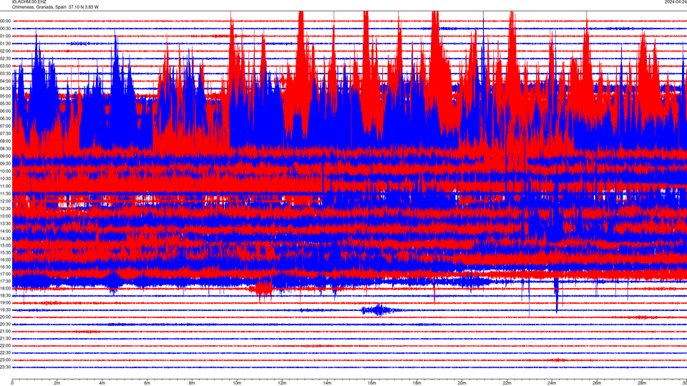The width and height of the screenshot is (687, 386).
Task: Select the 07:30 time row label
Action: click(x=5, y=134)
